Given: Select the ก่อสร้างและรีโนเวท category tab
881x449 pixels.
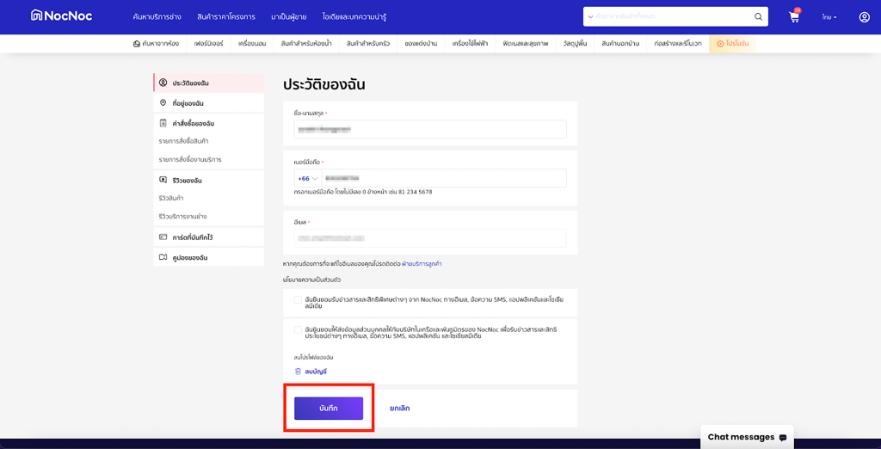Looking at the screenshot, I should 678,43.
